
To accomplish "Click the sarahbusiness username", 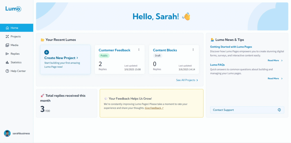I will coord(21,133).
